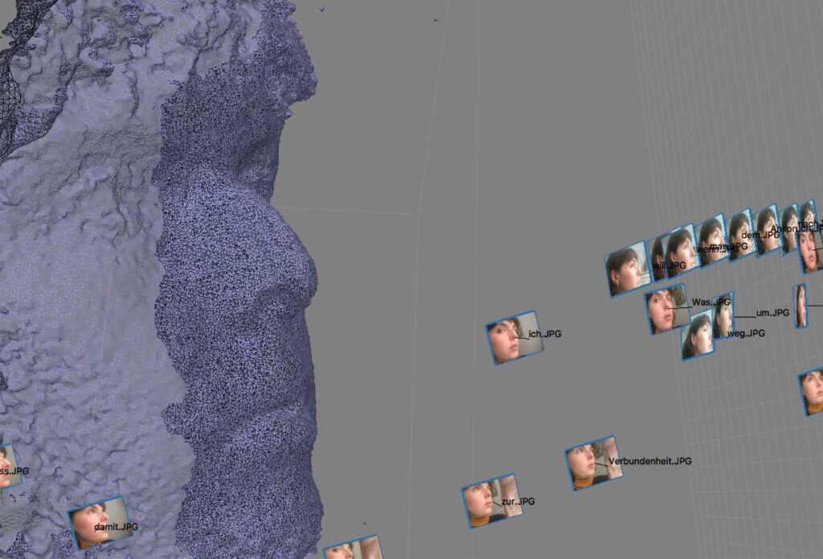Click the 'dem.JPG' camera label
The height and width of the screenshot is (559, 823).
click(x=760, y=235)
